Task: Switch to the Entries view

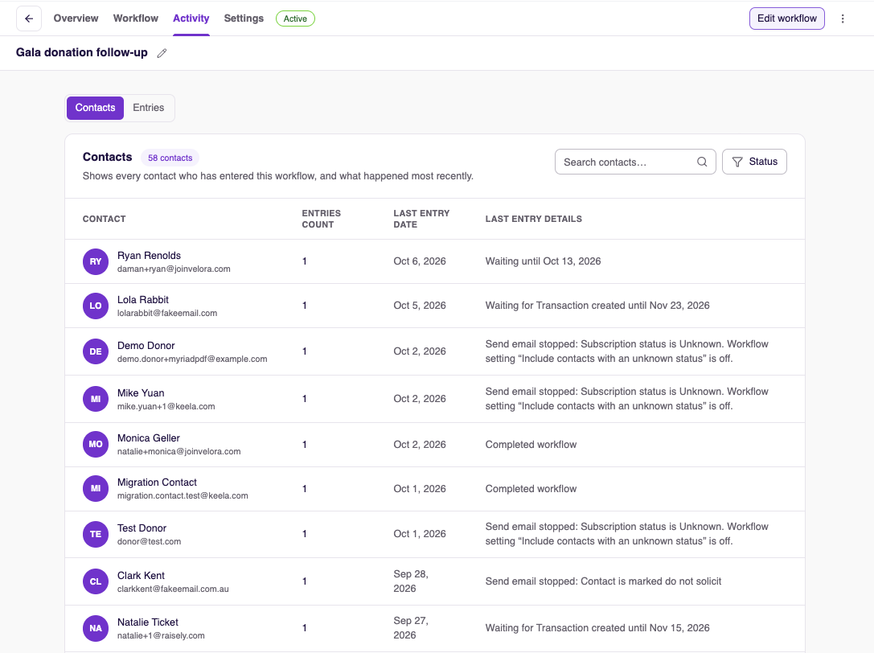Action: click(x=148, y=108)
